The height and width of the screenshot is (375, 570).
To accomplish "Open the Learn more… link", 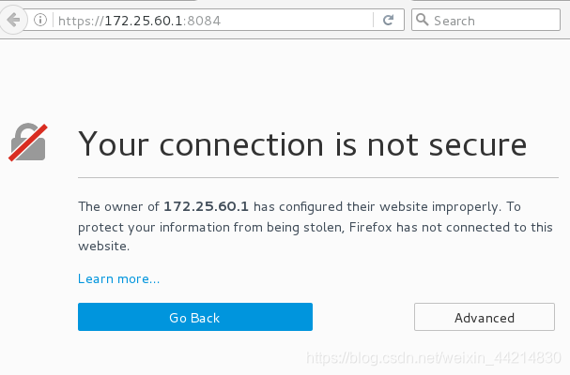I will tap(118, 278).
